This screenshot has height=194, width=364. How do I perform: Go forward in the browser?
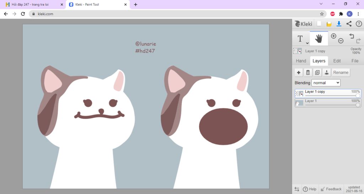14,14
